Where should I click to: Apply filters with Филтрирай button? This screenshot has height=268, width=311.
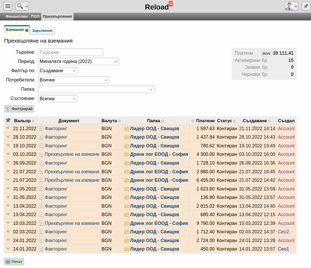(x=19, y=109)
